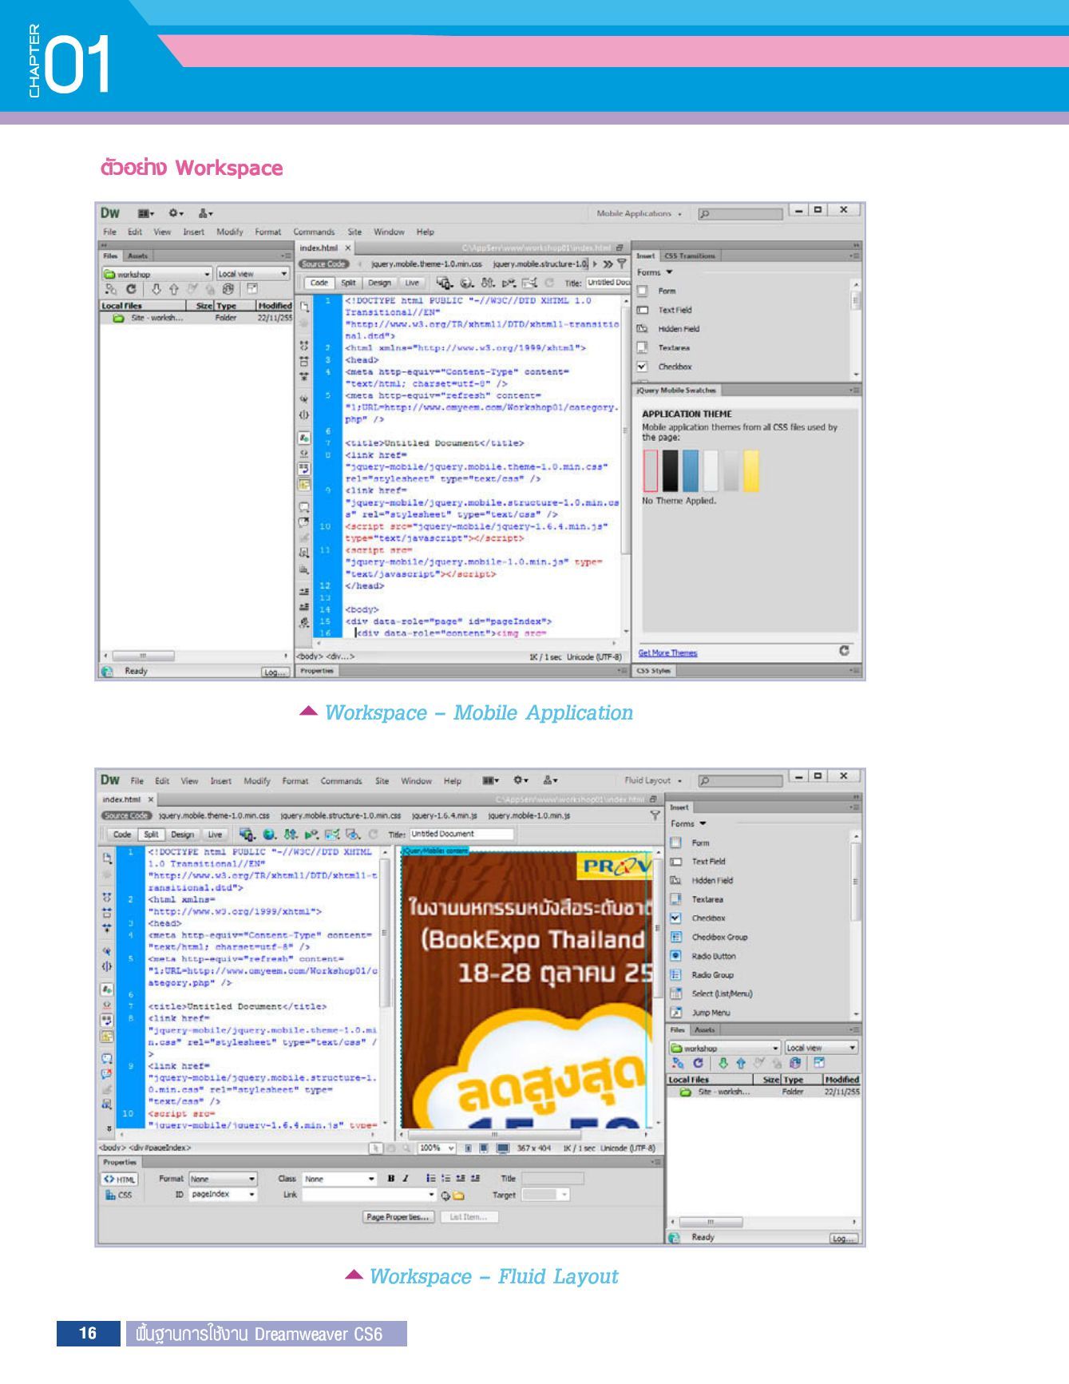Open the workshop site dropdown in the Mobile Applications window
Image resolution: width=1069 pixels, height=1384 pixels.
click(156, 274)
